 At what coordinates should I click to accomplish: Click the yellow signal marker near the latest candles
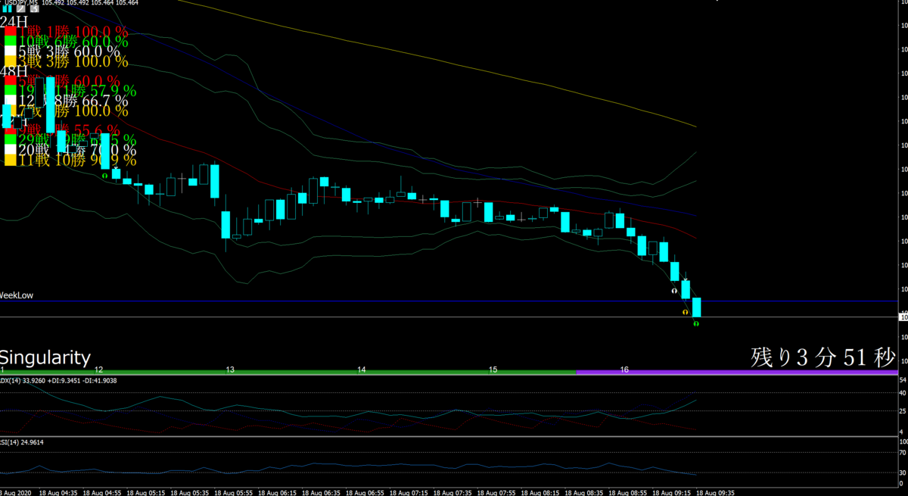(x=685, y=311)
